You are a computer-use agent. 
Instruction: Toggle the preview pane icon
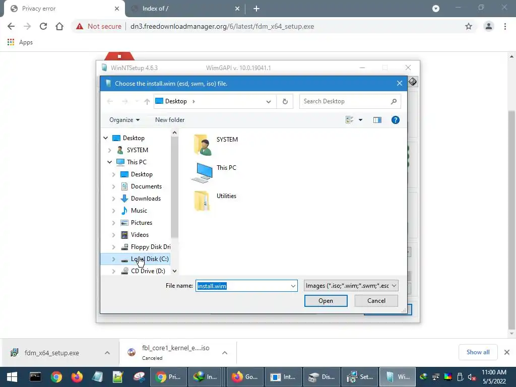(x=377, y=120)
